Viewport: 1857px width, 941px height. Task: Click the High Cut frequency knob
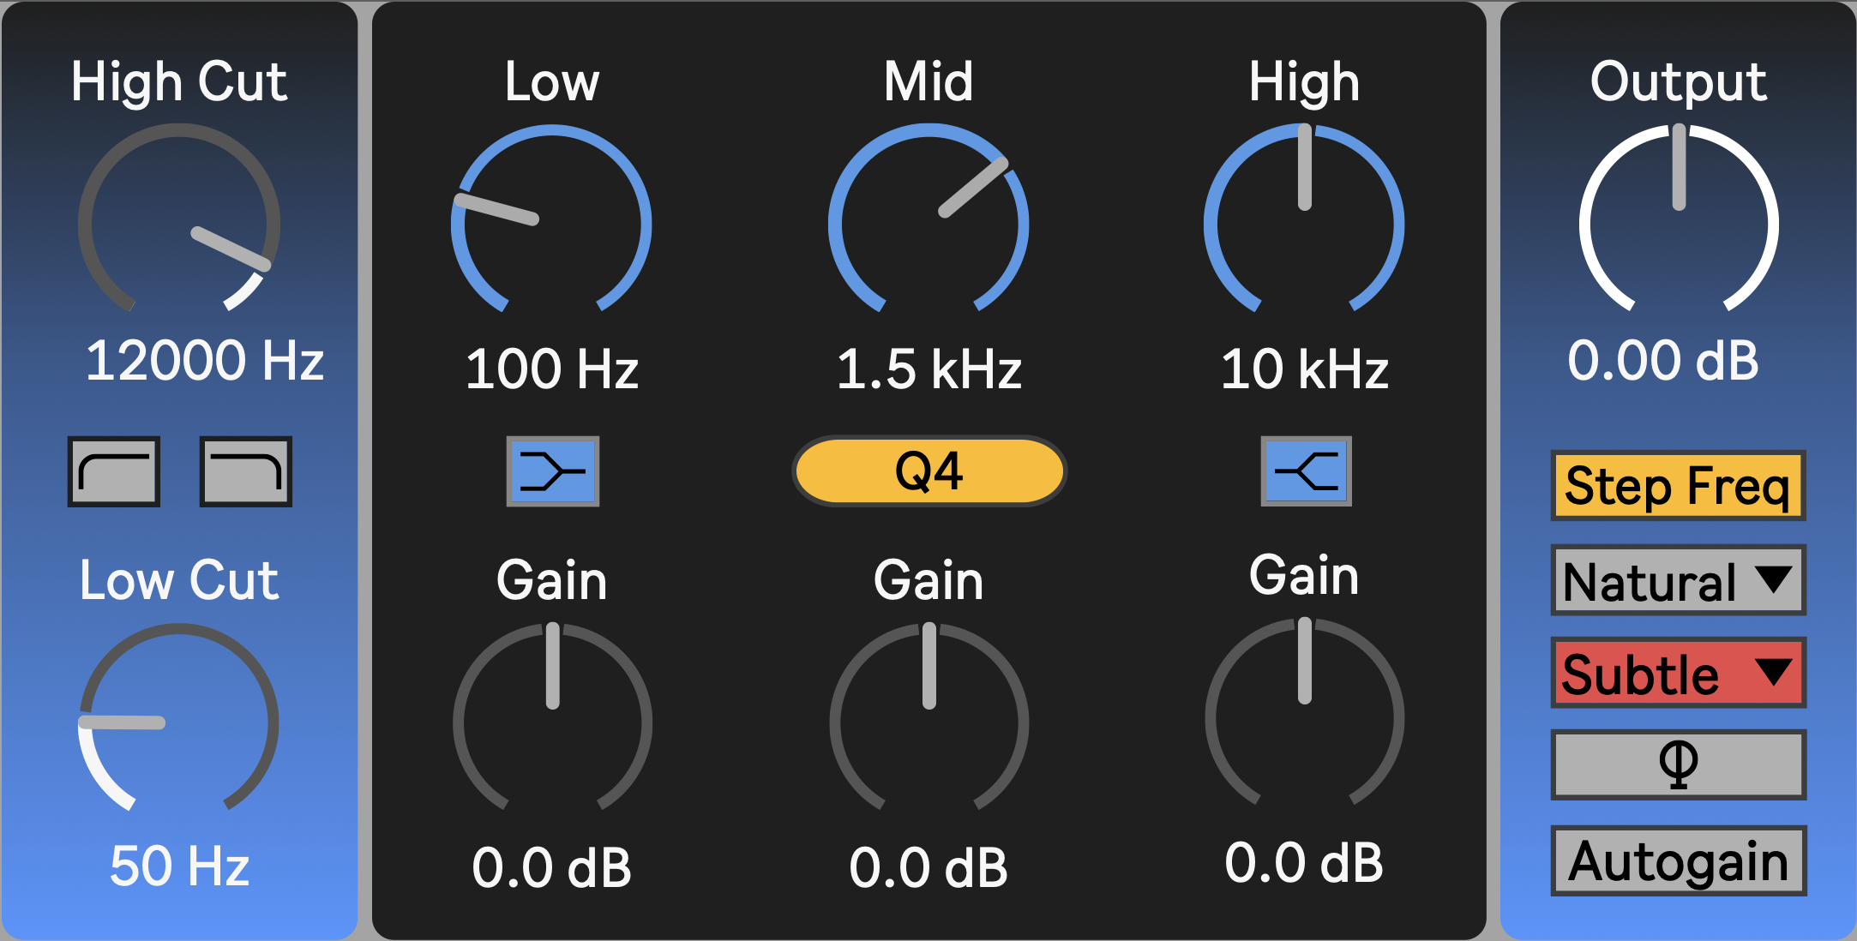pos(179,225)
